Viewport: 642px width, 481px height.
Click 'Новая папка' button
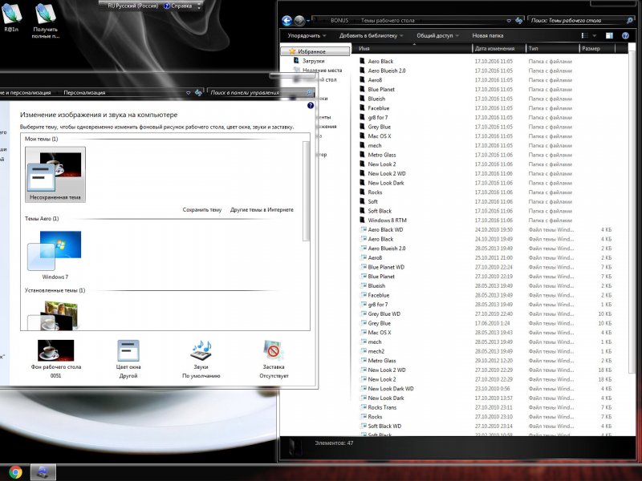(x=488, y=35)
